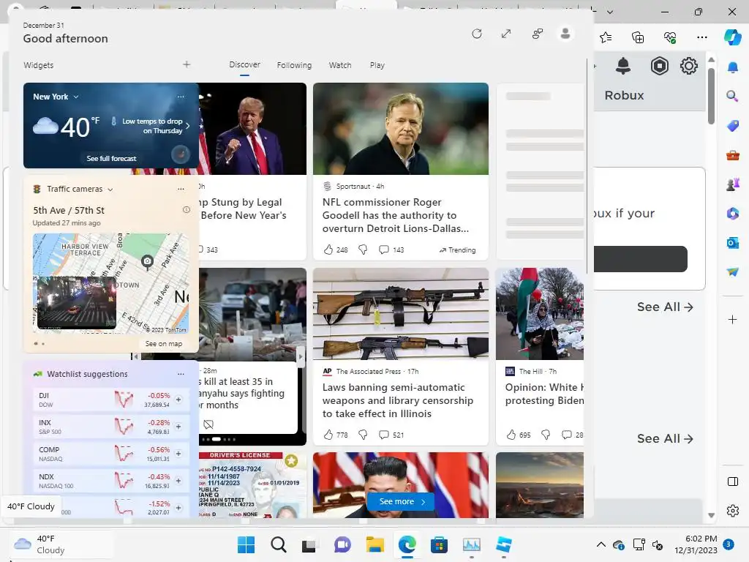Expand low temps forecast chevron

[188, 126]
